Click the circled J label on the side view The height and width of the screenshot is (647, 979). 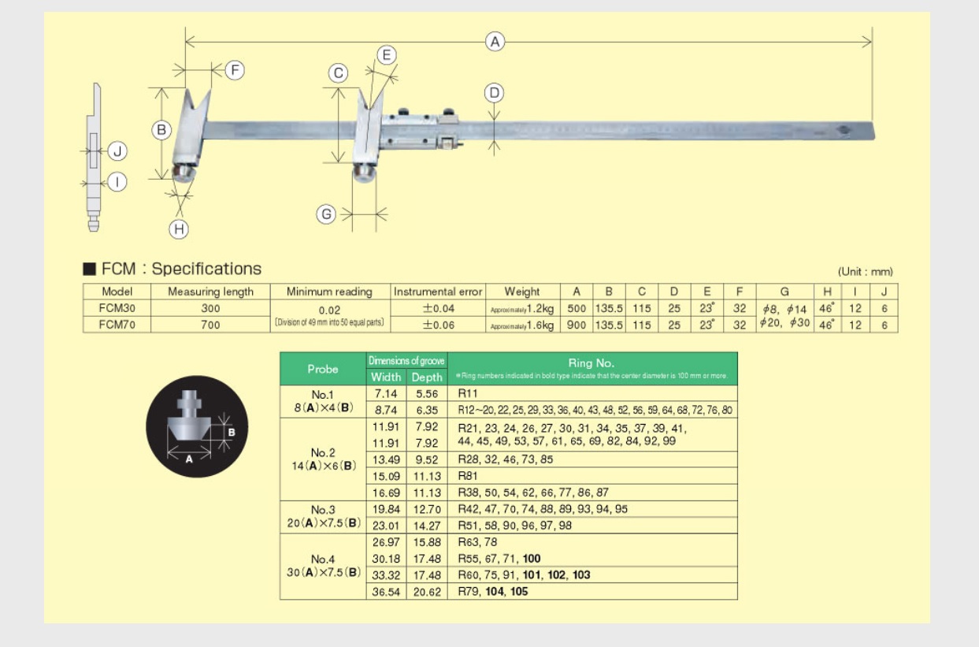coord(117,151)
